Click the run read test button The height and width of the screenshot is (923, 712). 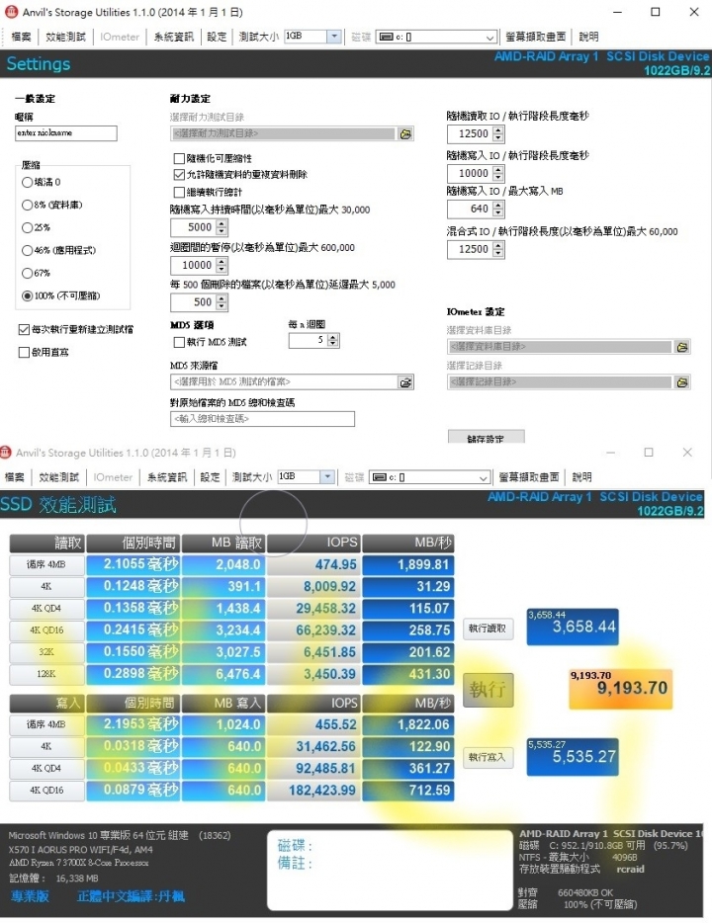(x=488, y=629)
